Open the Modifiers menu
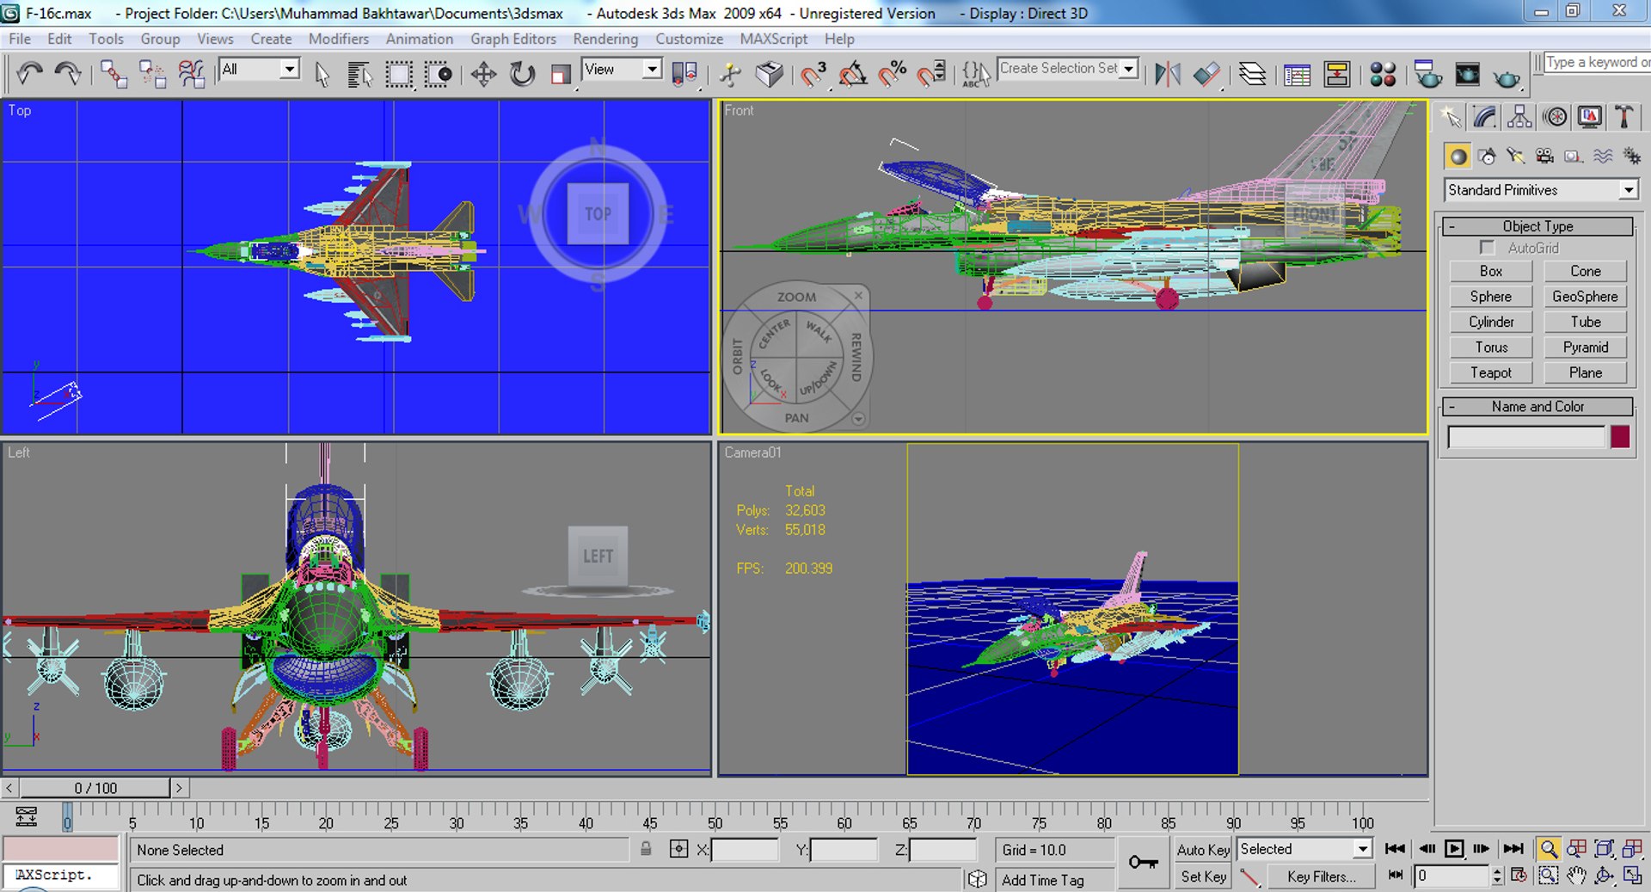The height and width of the screenshot is (892, 1651). click(x=338, y=39)
